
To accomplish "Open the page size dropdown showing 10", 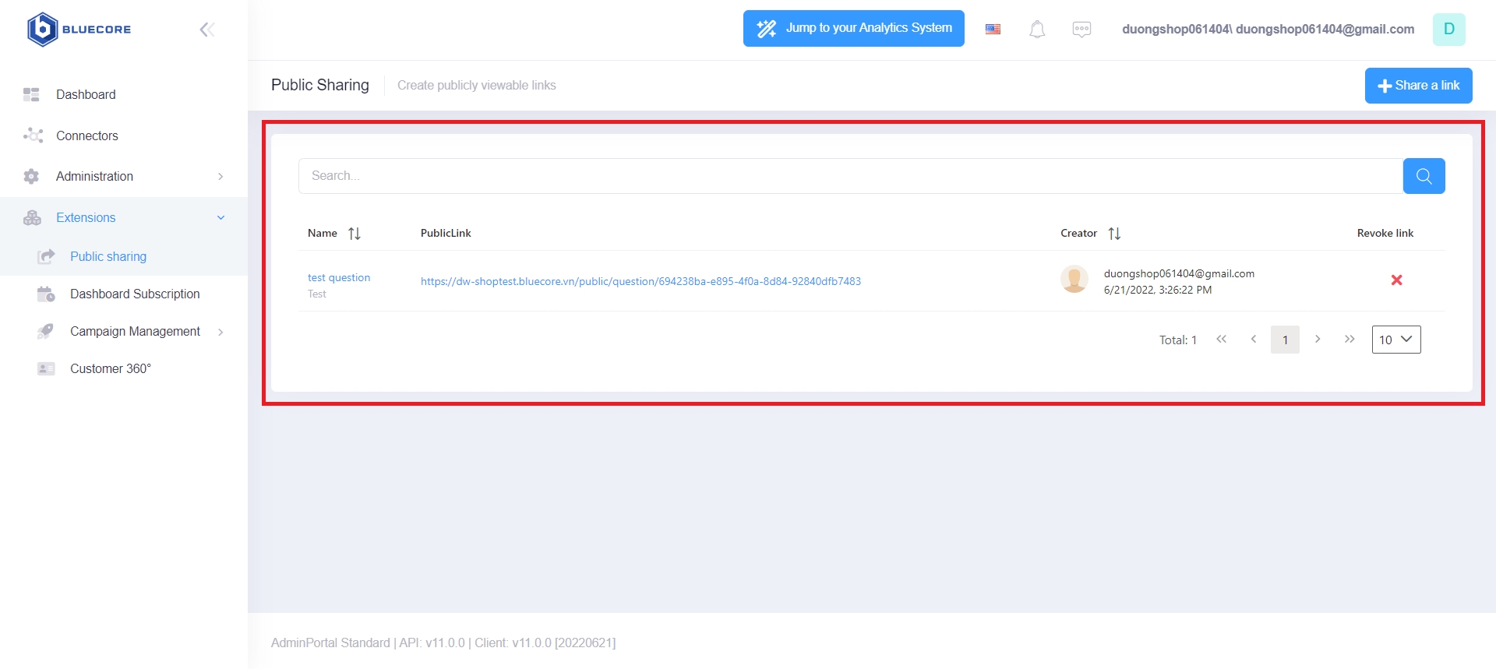I will tap(1395, 340).
